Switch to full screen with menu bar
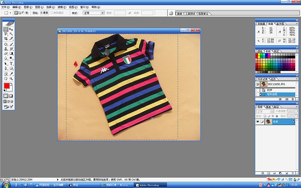 point(8,101)
